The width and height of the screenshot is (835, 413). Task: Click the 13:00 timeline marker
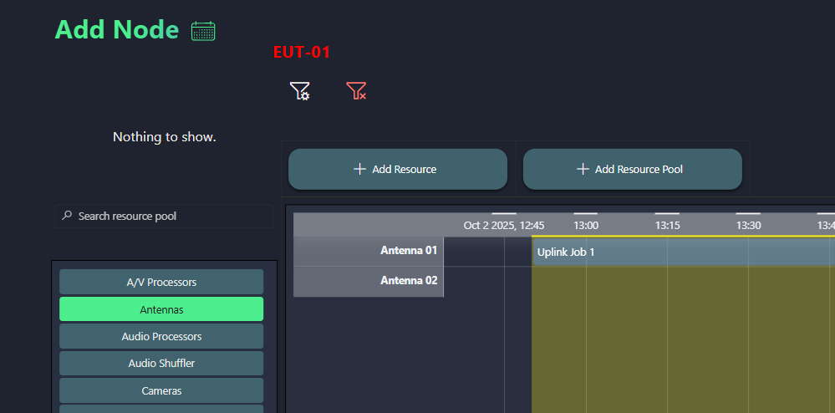coord(585,225)
